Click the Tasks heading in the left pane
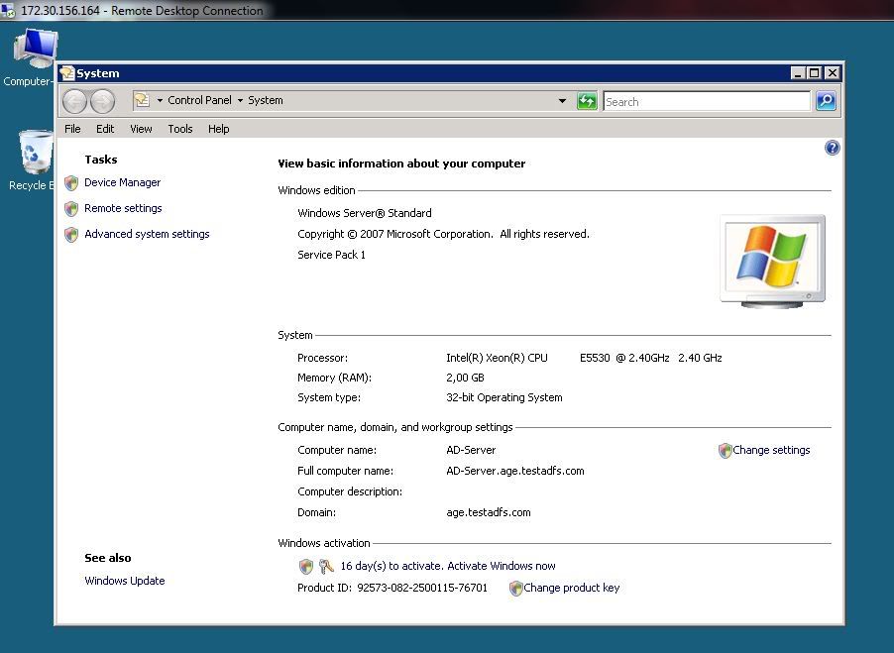This screenshot has height=653, width=894. click(x=101, y=160)
